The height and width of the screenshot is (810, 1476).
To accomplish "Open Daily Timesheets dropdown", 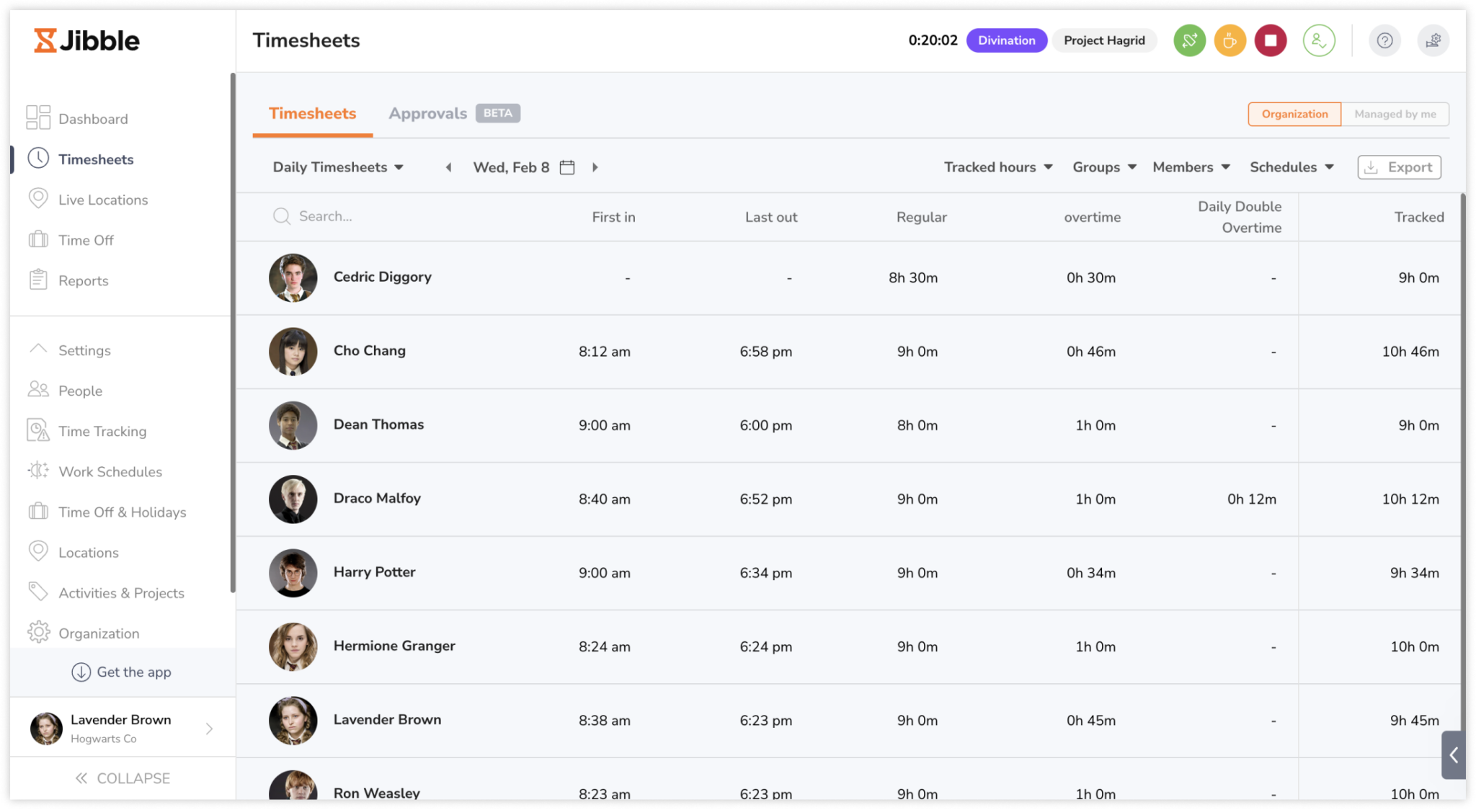I will 337,167.
